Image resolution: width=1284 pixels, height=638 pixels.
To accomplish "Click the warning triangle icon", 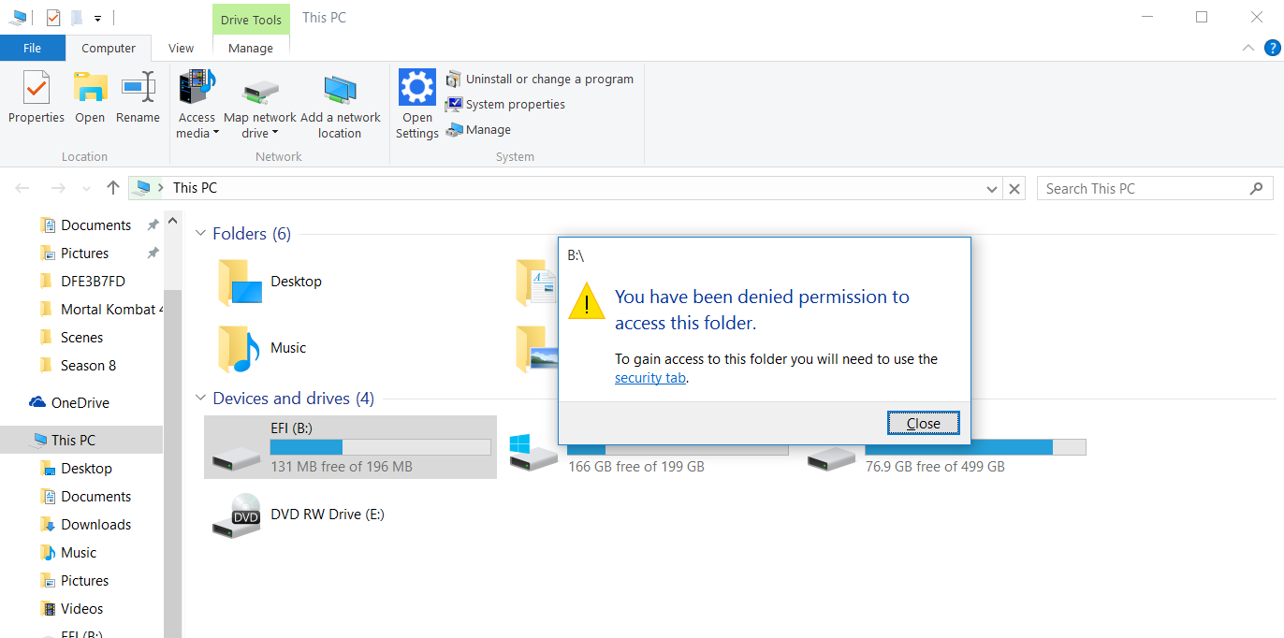I will point(587,301).
